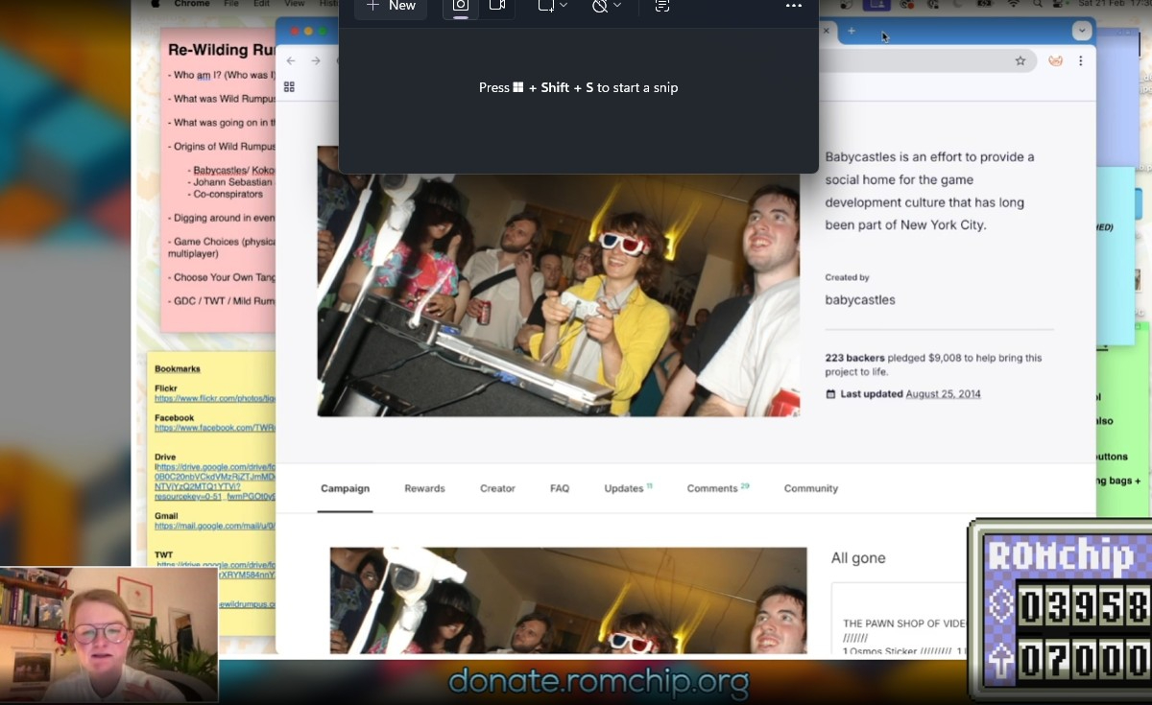The width and height of the screenshot is (1152, 705).
Task: Click the browser back arrow
Action: [x=291, y=60]
